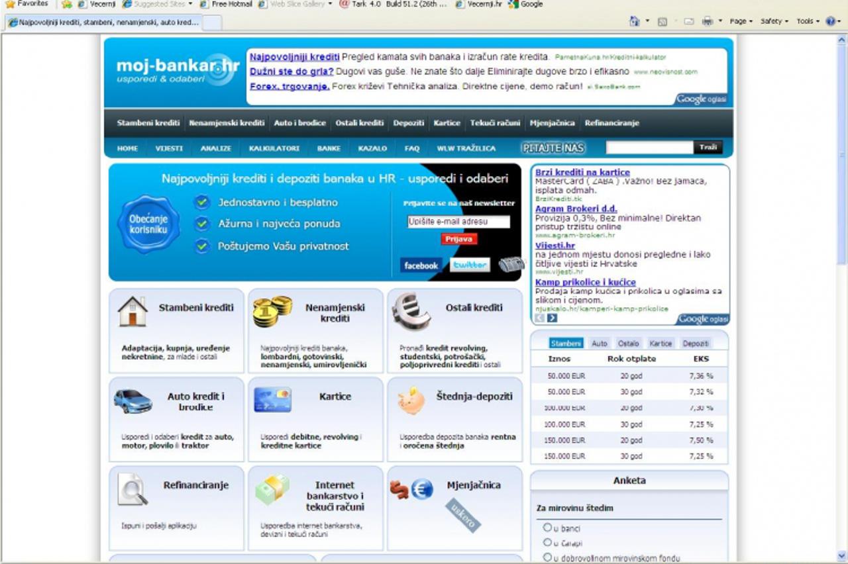Click the dollar-euro Mjenjačnica icon
Viewport: 848px width, 564px height.
click(411, 489)
